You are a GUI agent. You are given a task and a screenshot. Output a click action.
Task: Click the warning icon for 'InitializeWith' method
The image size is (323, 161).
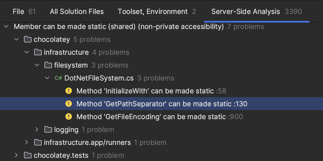tap(69, 91)
